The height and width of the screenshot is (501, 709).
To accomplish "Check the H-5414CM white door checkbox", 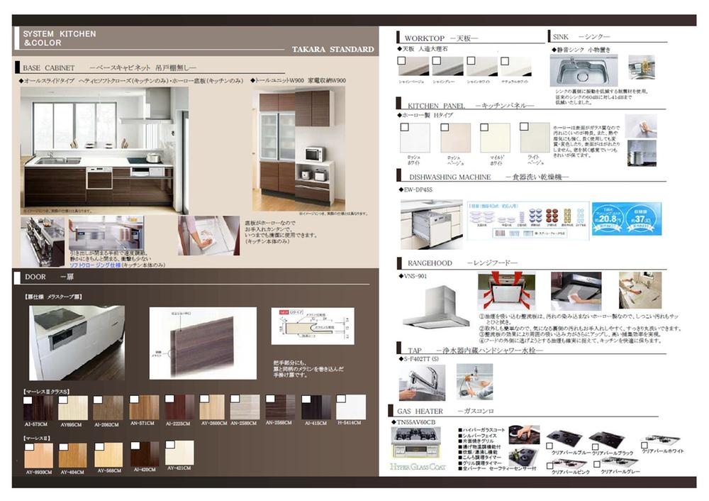I will (341, 398).
